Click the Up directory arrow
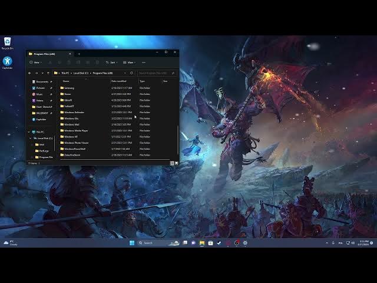 pyautogui.click(x=48, y=73)
